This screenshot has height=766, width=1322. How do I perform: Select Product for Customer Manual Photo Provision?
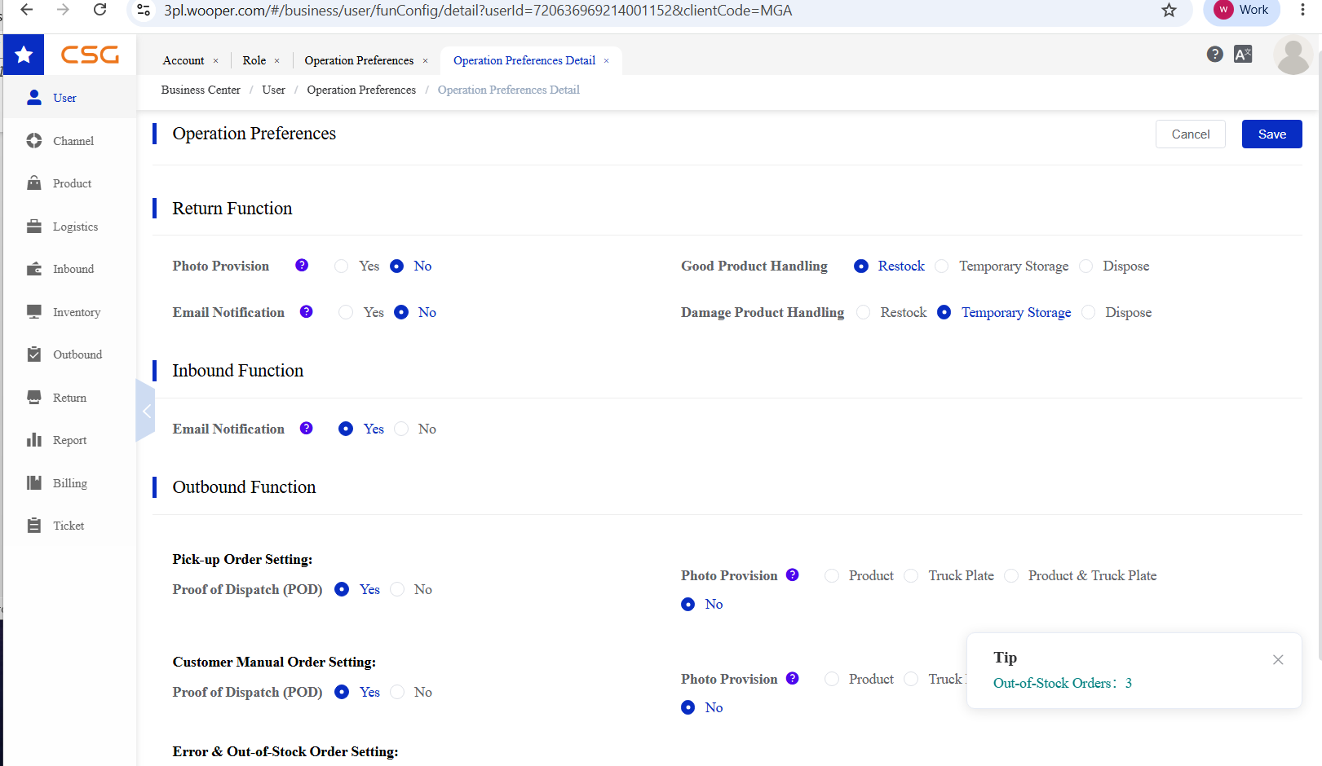click(x=832, y=679)
